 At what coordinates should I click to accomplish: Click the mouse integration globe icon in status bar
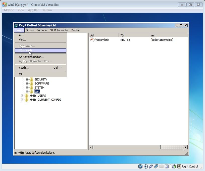(174, 166)
